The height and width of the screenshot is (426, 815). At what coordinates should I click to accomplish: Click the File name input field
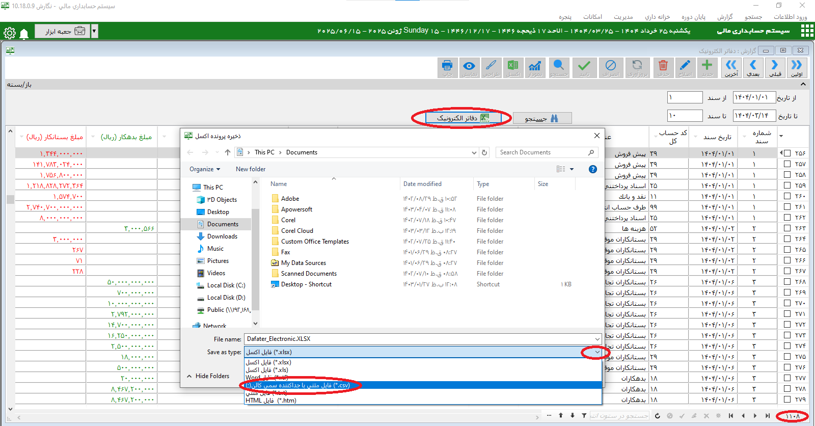419,339
